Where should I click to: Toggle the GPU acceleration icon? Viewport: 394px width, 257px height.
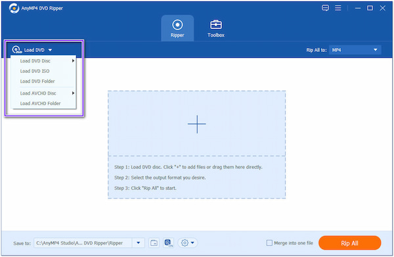pyautogui.click(x=168, y=243)
